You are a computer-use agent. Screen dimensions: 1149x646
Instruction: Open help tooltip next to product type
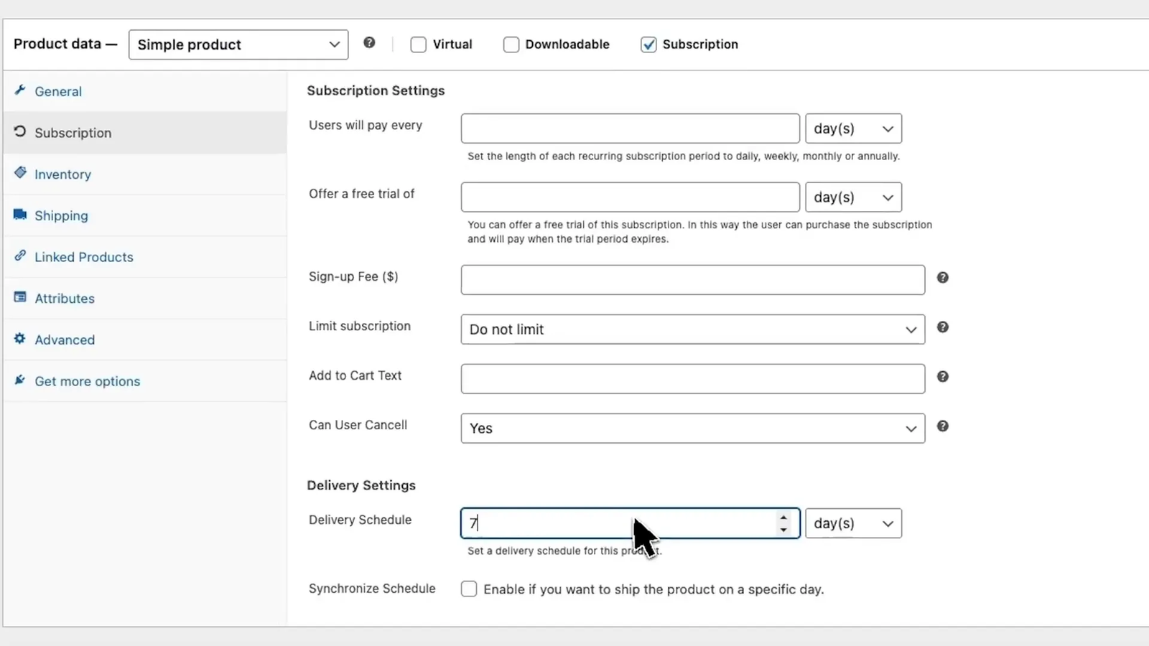(x=369, y=42)
